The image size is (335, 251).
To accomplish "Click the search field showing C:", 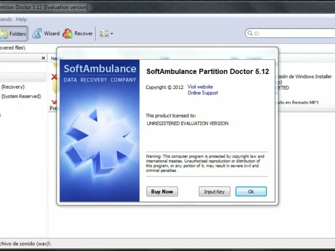I will point(290,33).
